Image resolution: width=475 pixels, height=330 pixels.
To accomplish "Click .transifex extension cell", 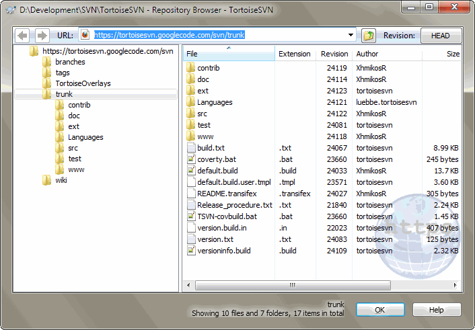I will tap(295, 194).
